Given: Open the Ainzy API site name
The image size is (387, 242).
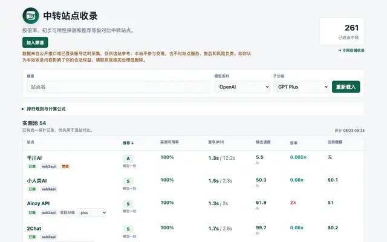Looking at the screenshot, I should [x=38, y=203].
